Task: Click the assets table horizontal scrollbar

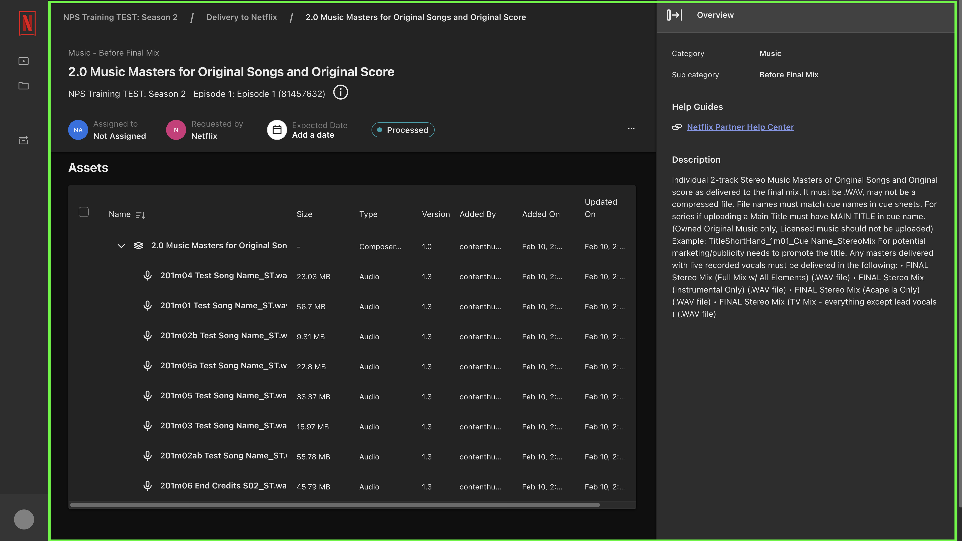Action: tap(335, 505)
